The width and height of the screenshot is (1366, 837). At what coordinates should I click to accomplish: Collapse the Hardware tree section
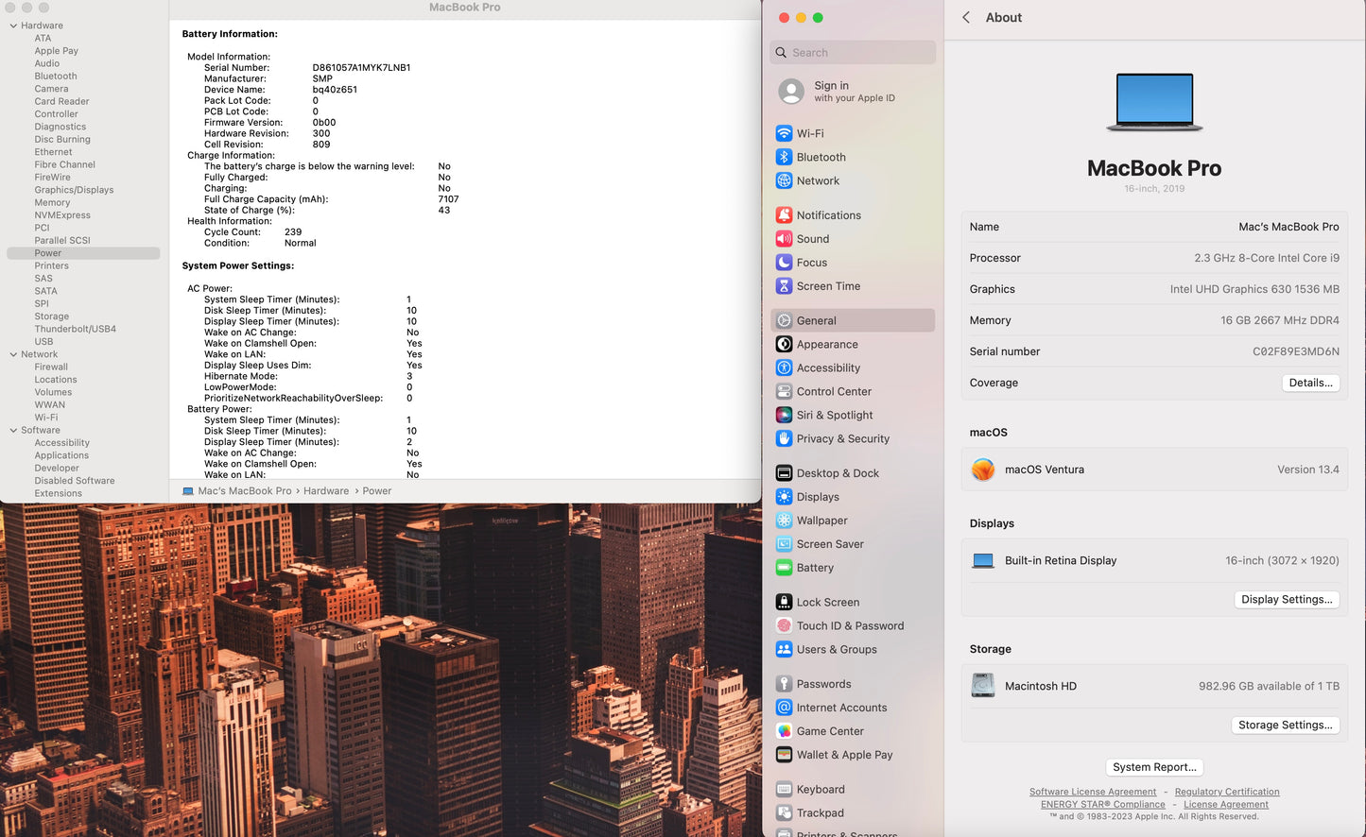coord(13,26)
